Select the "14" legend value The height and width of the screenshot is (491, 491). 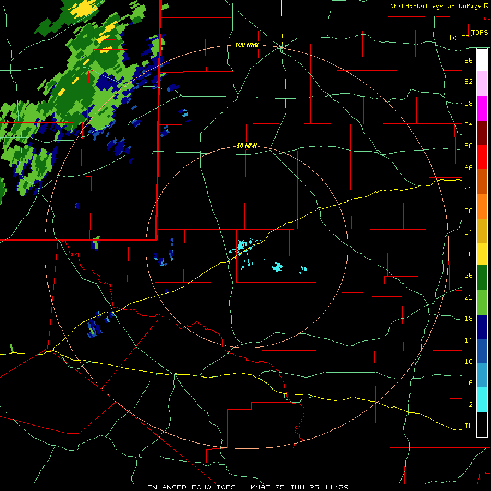469,340
